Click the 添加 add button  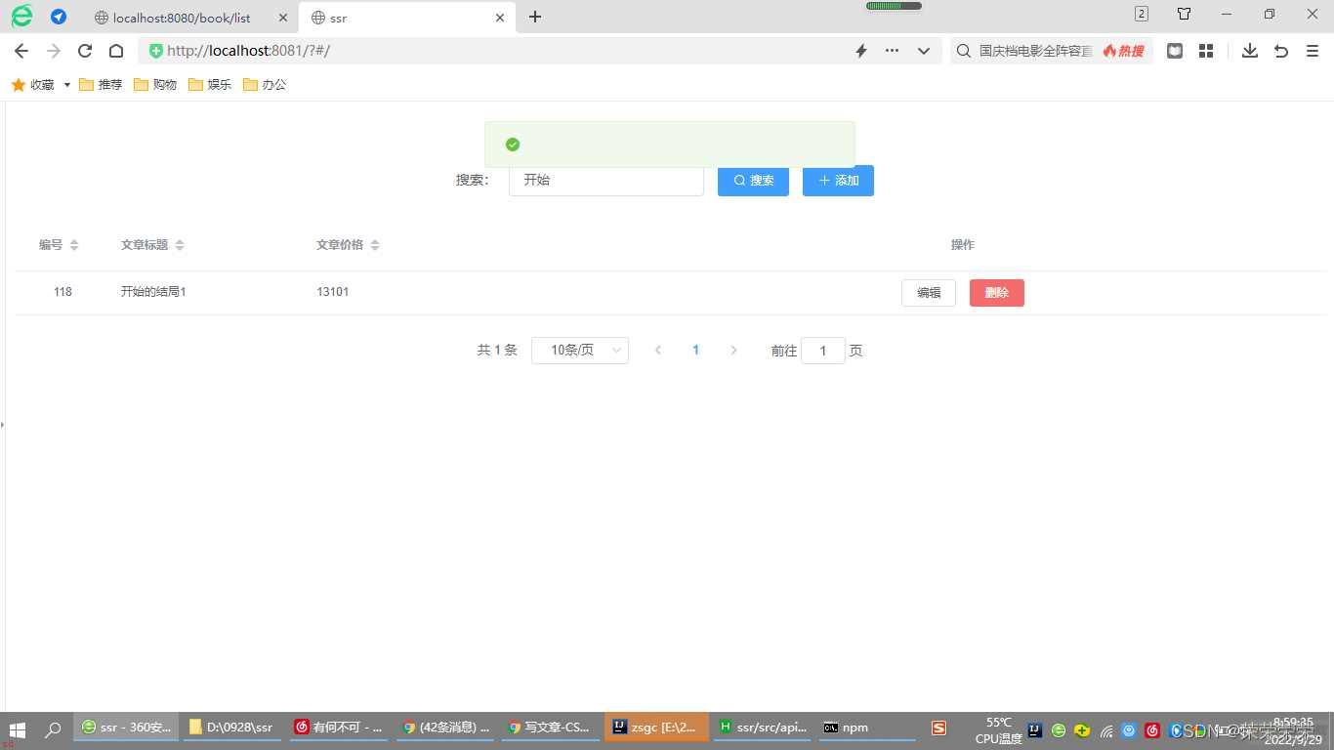[838, 181]
